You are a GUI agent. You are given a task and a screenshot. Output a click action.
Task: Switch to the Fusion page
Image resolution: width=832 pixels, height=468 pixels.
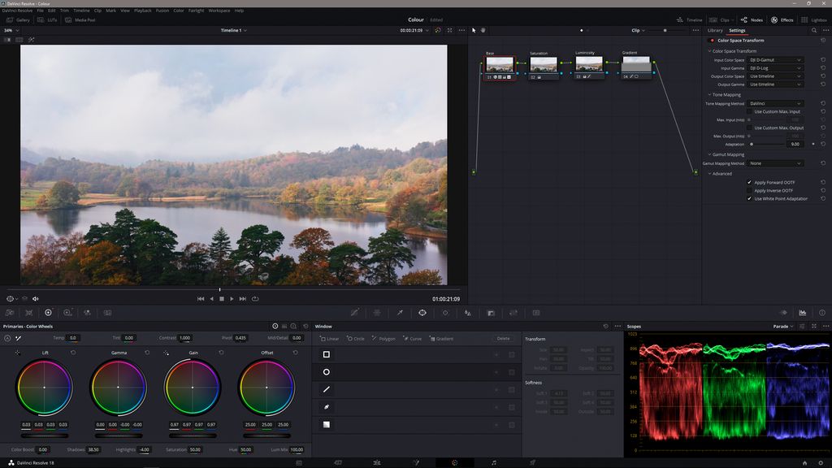click(x=415, y=461)
